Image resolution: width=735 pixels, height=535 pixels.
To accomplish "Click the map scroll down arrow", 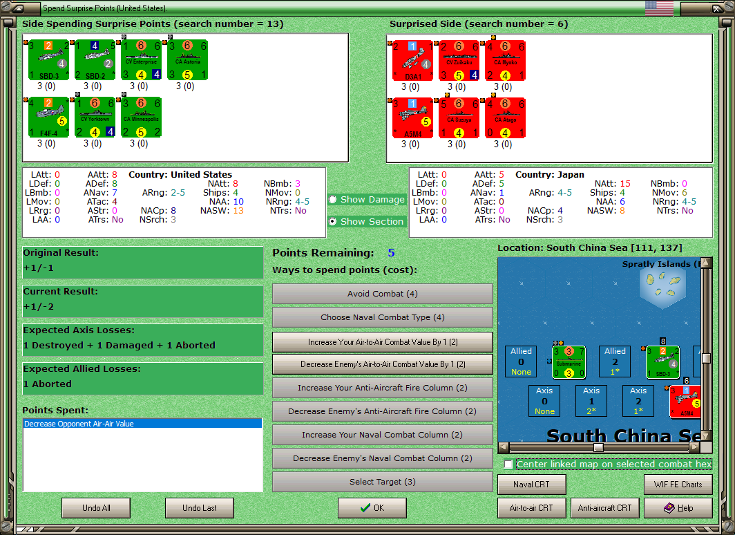I will coord(707,435).
